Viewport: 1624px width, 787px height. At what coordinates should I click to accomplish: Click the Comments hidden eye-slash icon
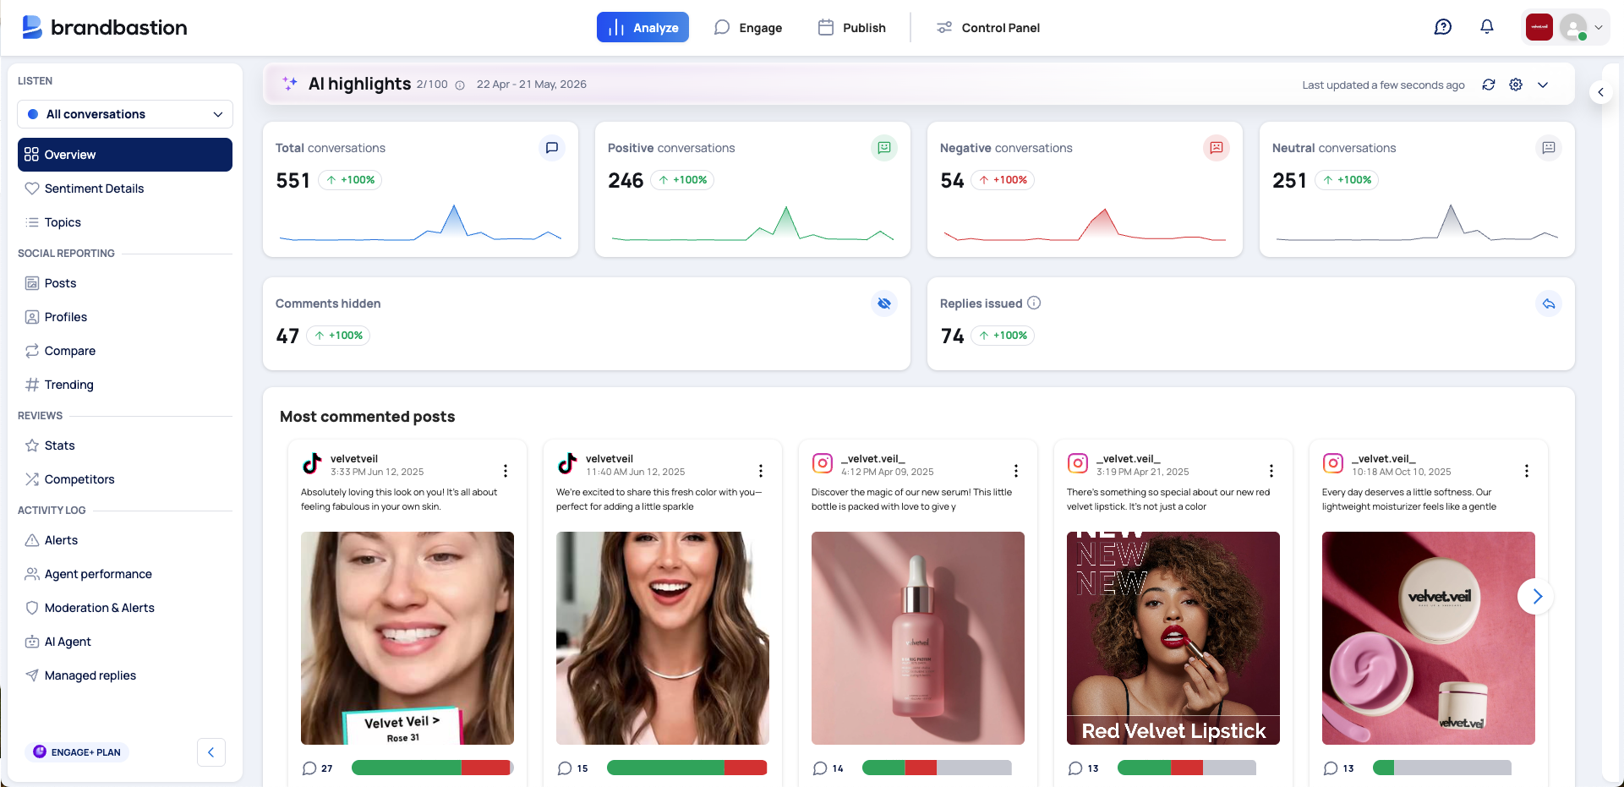884,303
